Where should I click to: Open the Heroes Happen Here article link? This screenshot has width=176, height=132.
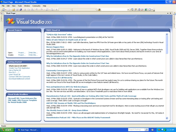click(x=55, y=47)
